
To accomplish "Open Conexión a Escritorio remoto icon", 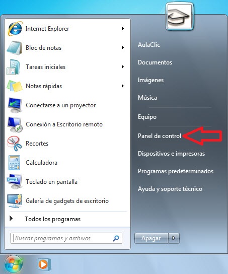I will [15, 124].
